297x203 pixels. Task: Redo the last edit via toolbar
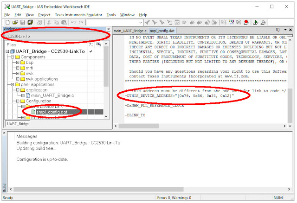tap(81, 22)
